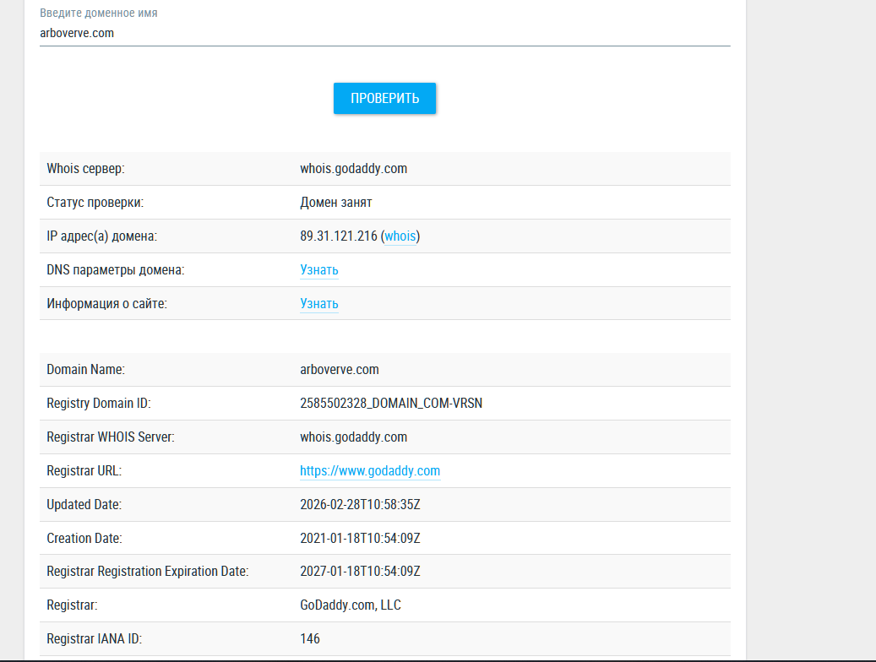
Task: Click the DNS параметры домена row label
Action: coord(116,270)
